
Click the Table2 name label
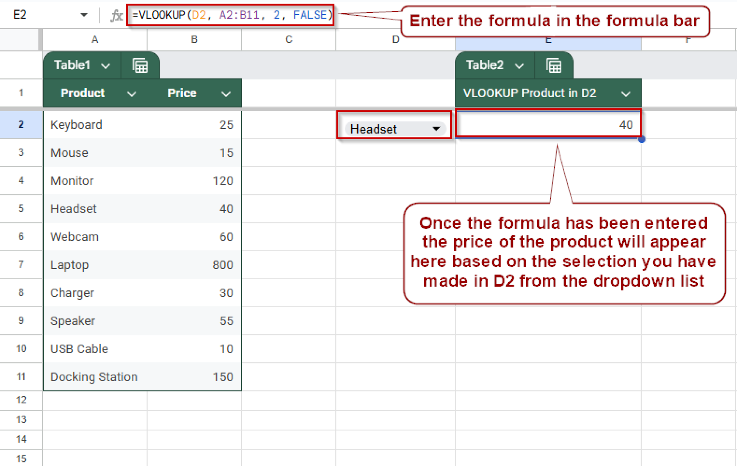coord(485,65)
